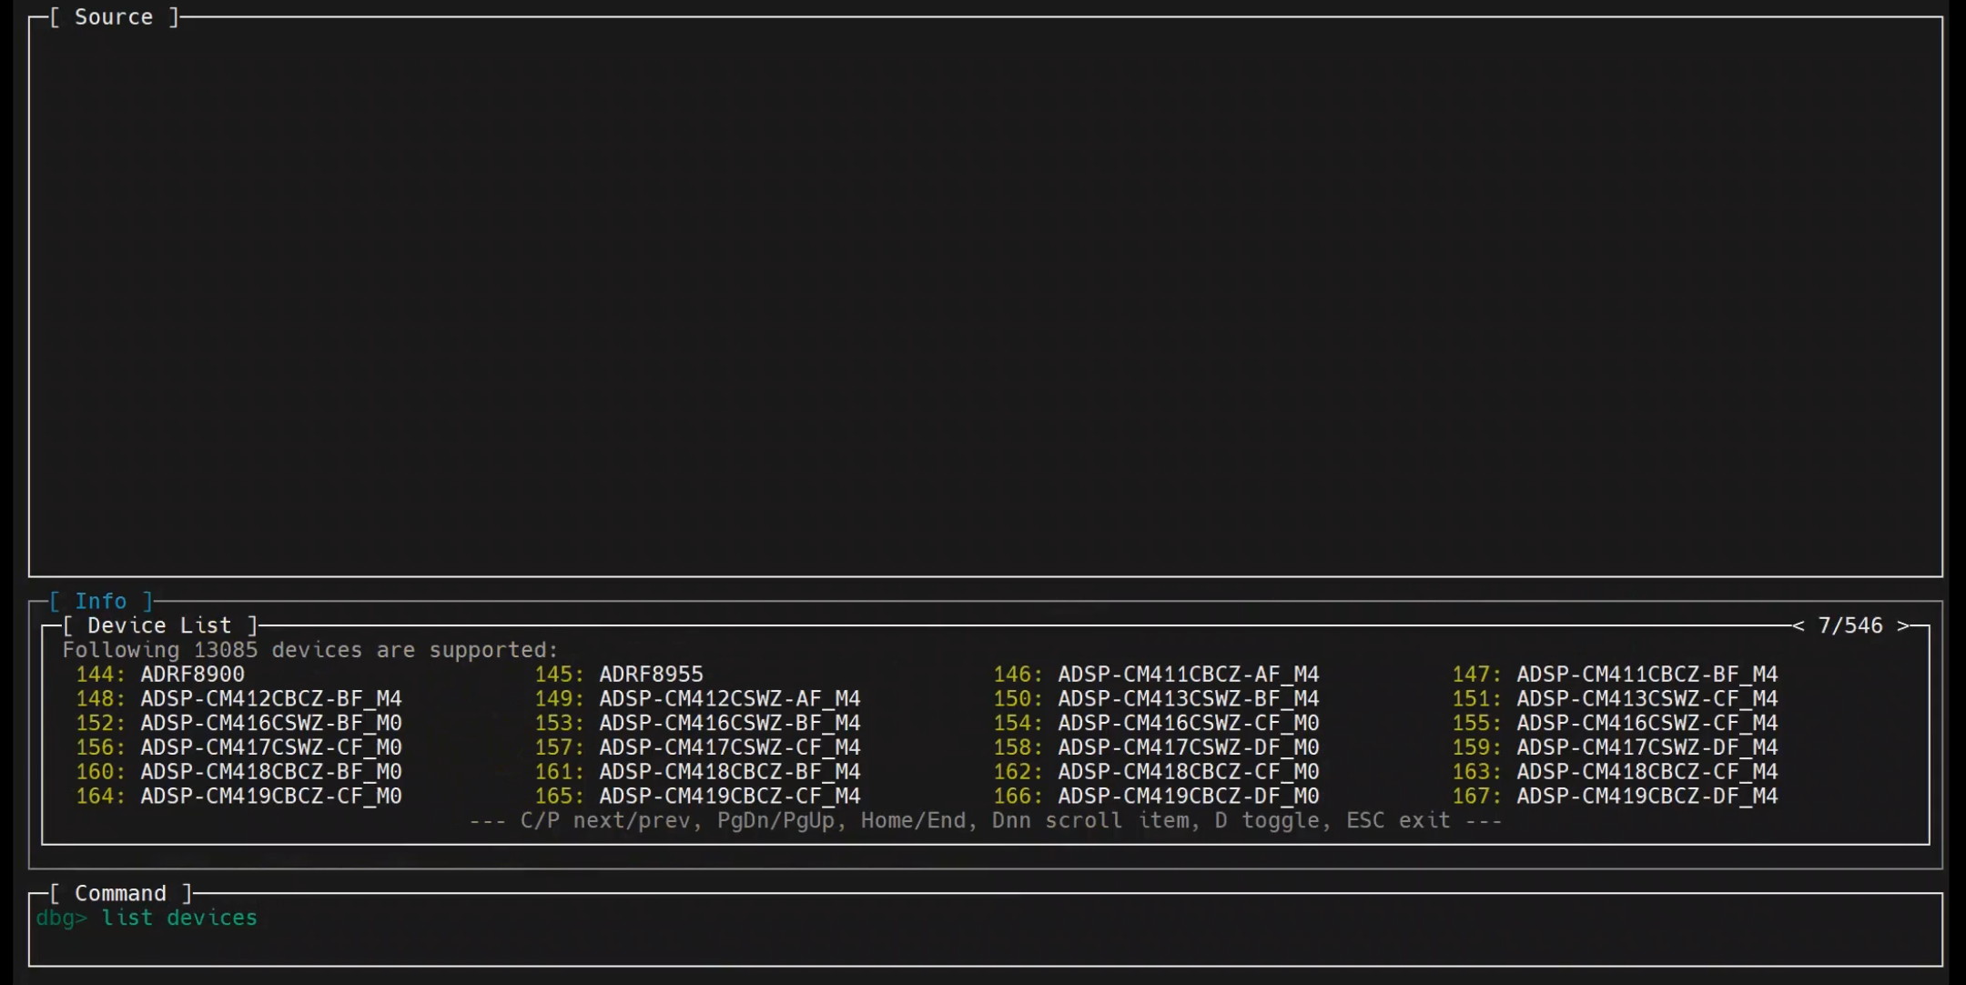Select the Source panel title
The image size is (1966, 985).
[x=113, y=17]
